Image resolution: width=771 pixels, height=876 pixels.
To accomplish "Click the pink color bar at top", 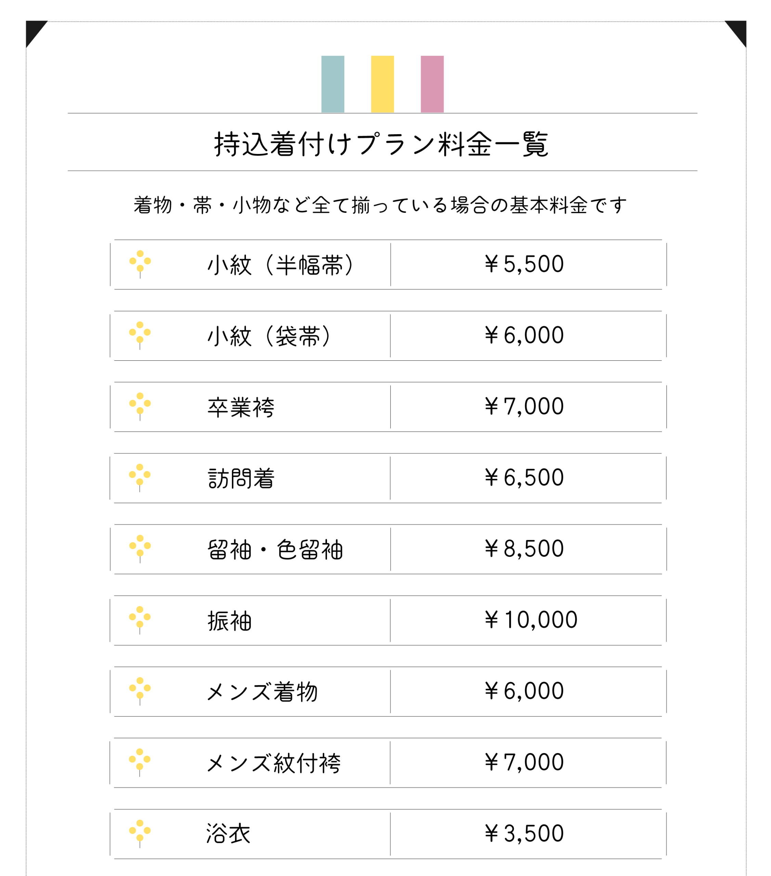I will point(432,84).
